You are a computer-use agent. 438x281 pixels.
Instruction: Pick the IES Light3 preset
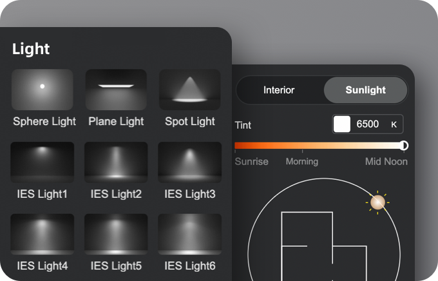point(189,163)
